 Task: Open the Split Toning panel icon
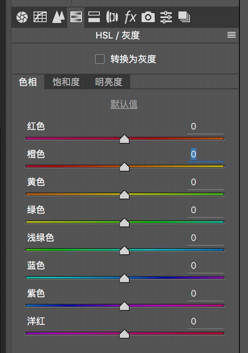pos(94,17)
